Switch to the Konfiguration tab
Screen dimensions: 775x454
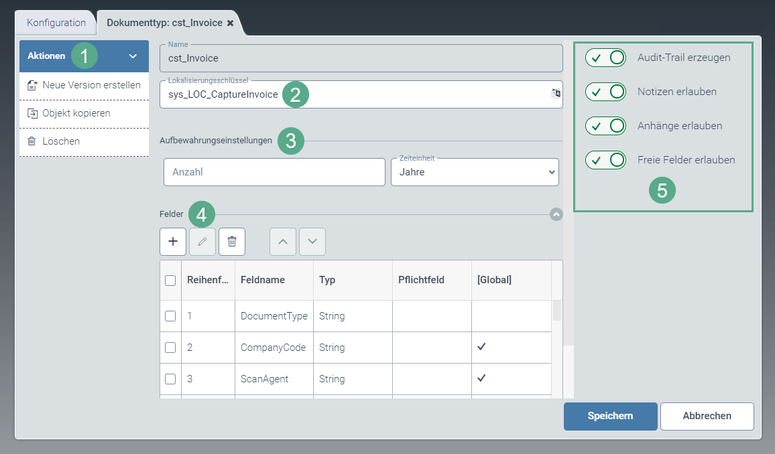(x=56, y=23)
